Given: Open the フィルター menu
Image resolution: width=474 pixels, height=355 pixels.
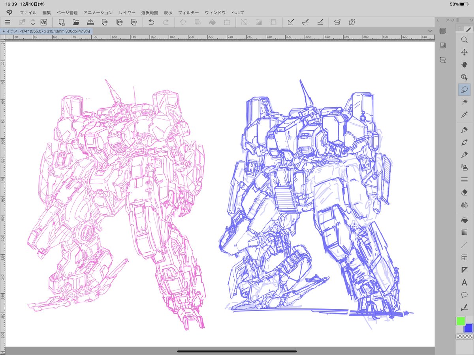Looking at the screenshot, I should coord(188,13).
